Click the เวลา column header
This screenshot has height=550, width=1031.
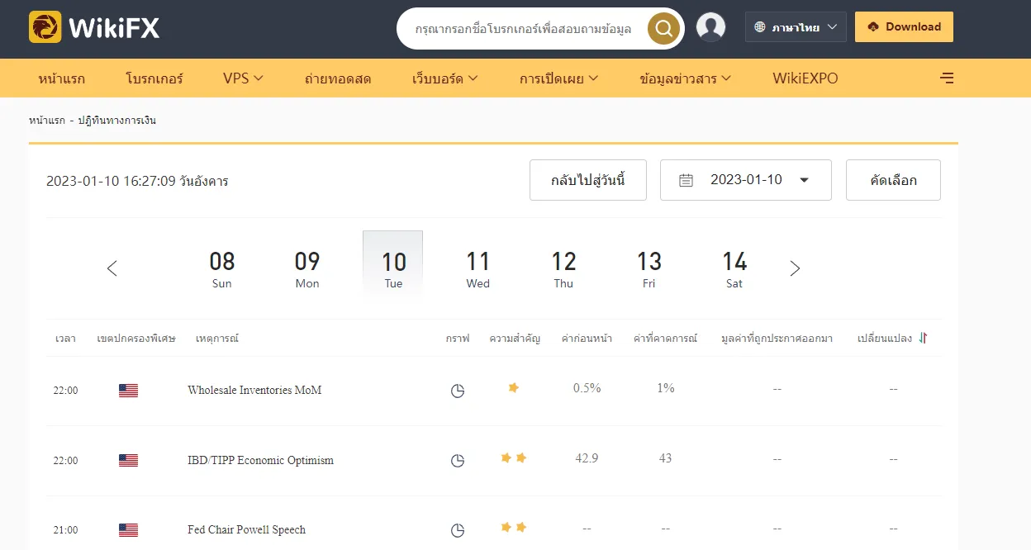(65, 339)
